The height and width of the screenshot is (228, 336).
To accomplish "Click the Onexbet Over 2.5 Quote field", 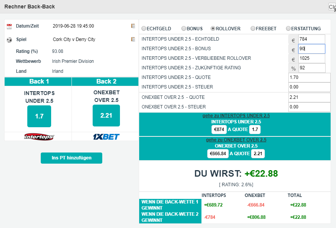I will point(309,97).
